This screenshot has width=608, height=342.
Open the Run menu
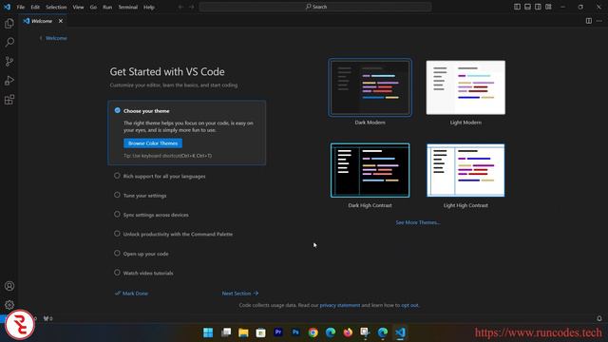[x=107, y=7]
